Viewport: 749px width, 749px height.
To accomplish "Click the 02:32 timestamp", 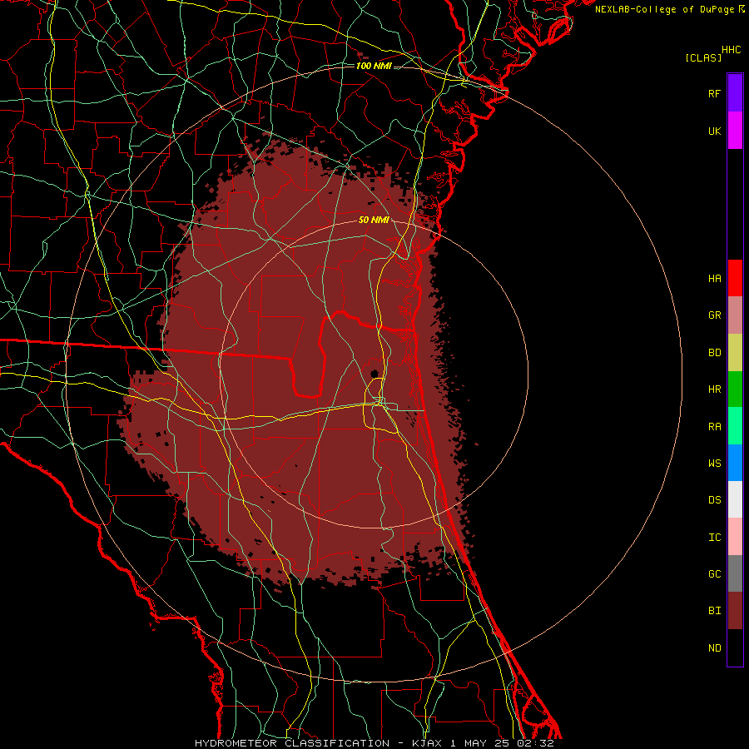I will [535, 743].
